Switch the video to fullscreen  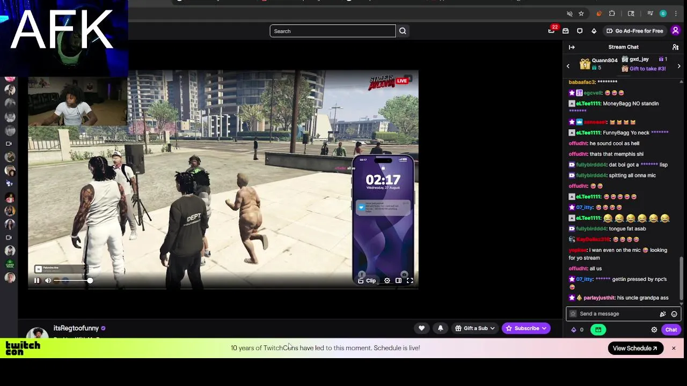(410, 280)
